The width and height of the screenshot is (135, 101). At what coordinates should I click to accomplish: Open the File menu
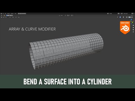pyautogui.click(x=3, y=13)
